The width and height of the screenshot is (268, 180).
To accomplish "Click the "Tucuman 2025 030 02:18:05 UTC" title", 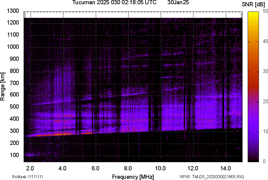I will coord(114,3).
